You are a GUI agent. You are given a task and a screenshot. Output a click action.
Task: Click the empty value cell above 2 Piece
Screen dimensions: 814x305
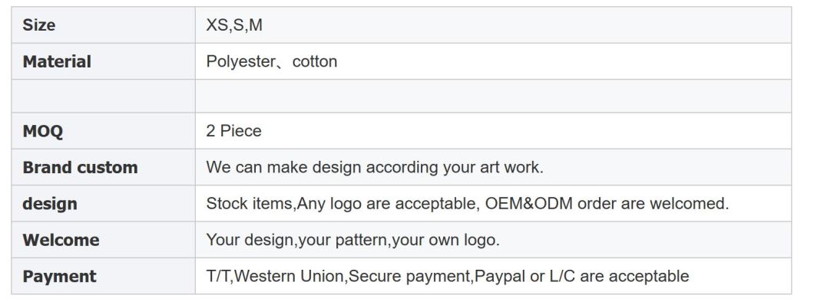pos(493,96)
